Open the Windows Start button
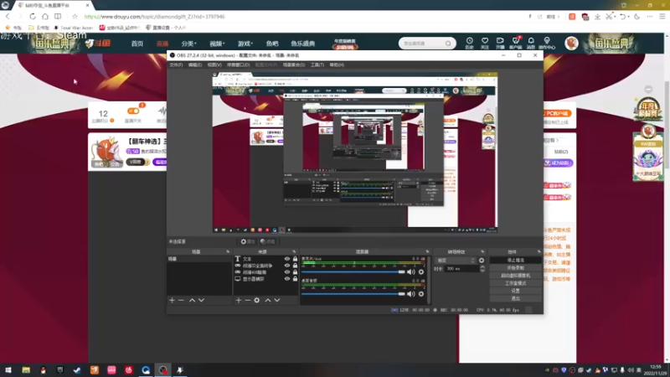The width and height of the screenshot is (670, 377). point(8,370)
